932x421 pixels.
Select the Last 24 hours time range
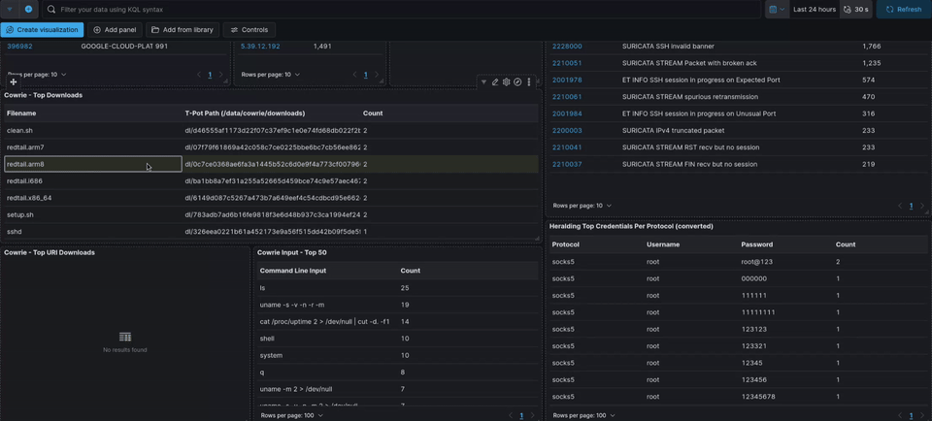814,10
